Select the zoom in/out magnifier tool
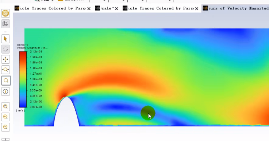The image size is (269, 141). point(5,70)
